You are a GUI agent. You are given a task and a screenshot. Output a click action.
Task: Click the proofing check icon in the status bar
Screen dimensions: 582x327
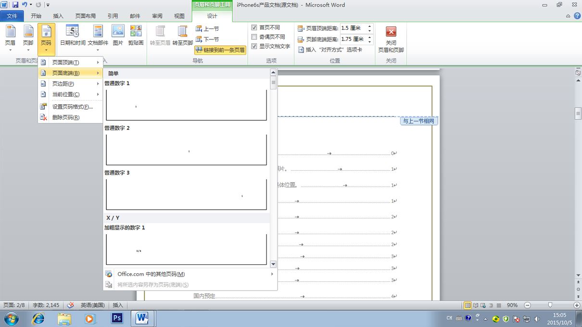(x=71, y=305)
